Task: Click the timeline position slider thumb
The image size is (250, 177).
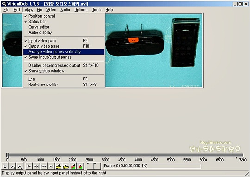Action: click(7, 155)
